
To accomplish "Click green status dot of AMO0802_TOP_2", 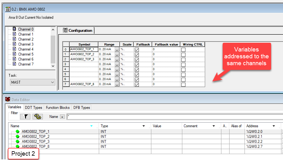I will [18, 137].
